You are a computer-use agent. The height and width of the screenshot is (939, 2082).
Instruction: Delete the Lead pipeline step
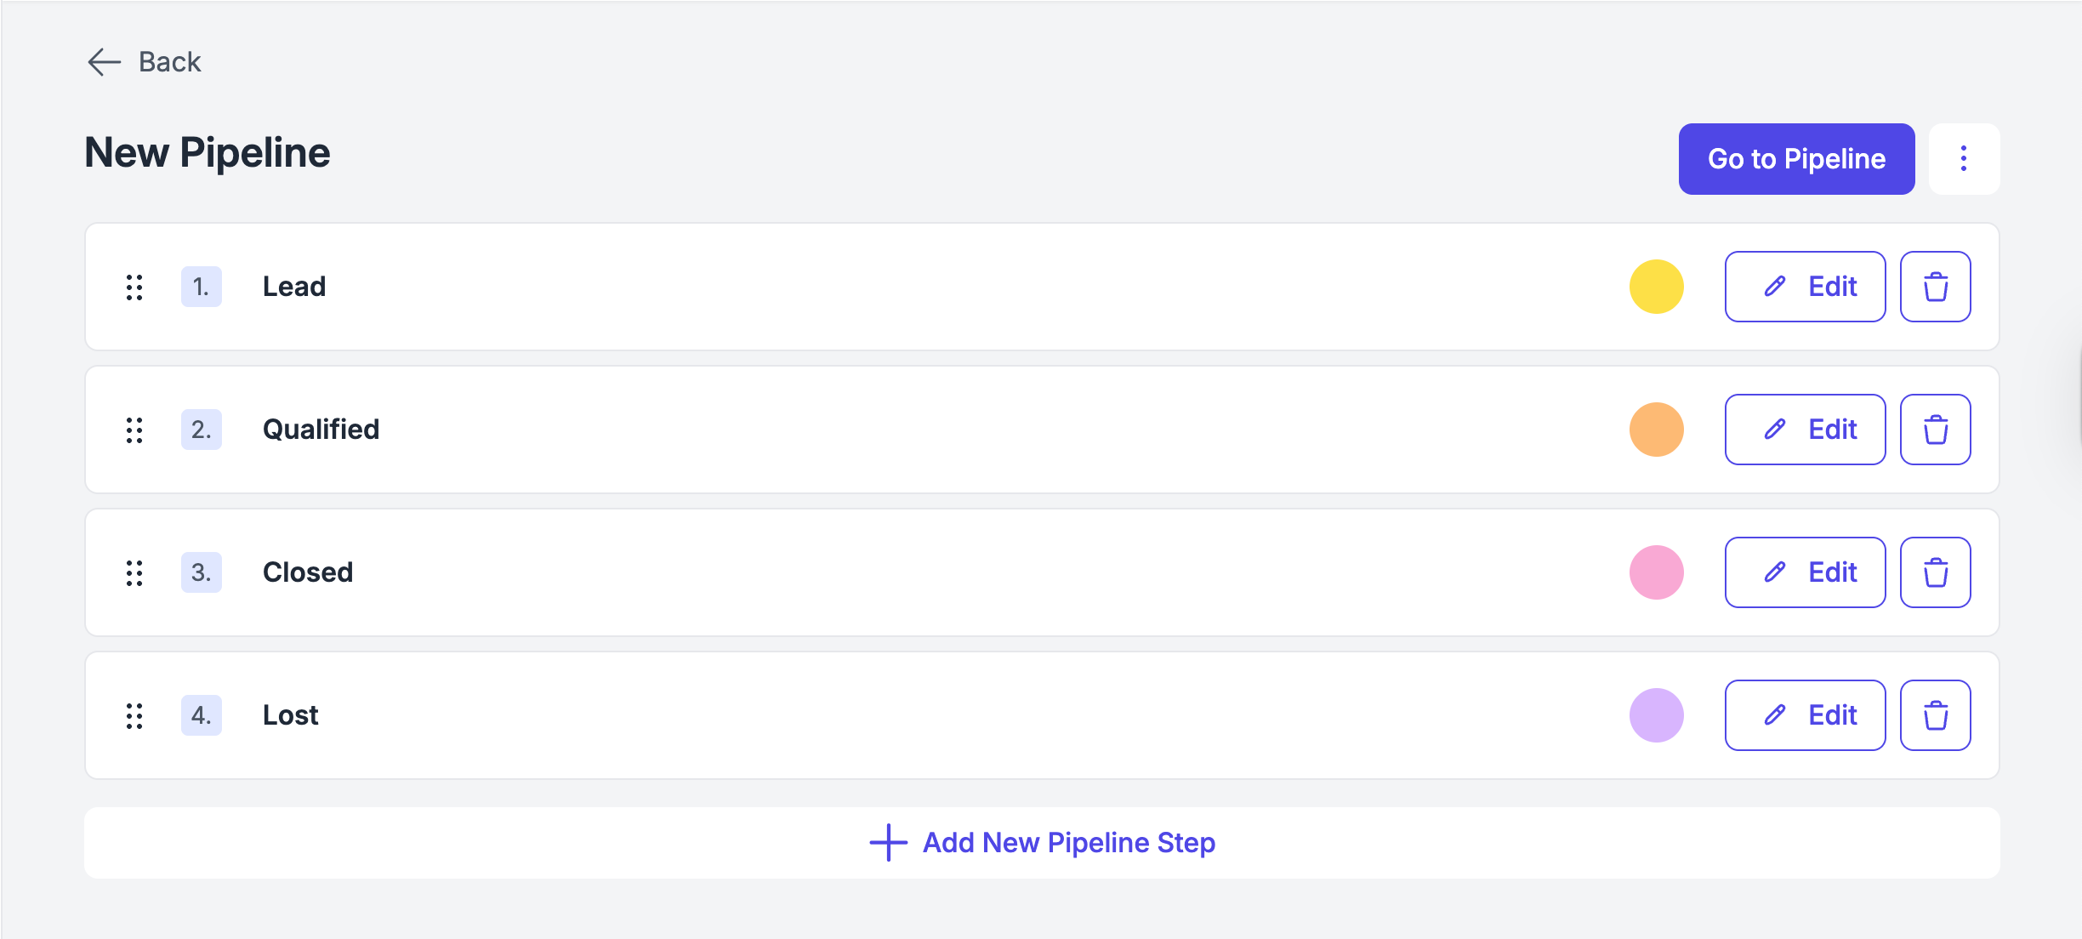(1935, 287)
